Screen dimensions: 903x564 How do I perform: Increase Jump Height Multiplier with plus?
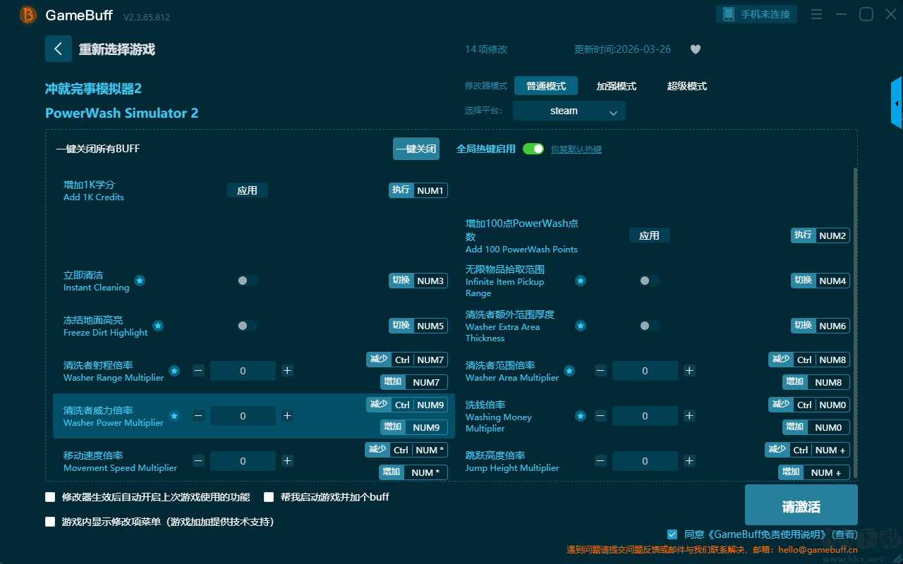[689, 461]
